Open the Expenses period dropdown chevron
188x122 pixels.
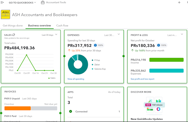point(119,34)
